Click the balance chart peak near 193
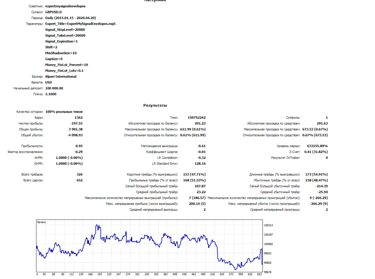Image resolution: width=375 pixels, height=279 pixels. [x=97, y=225]
